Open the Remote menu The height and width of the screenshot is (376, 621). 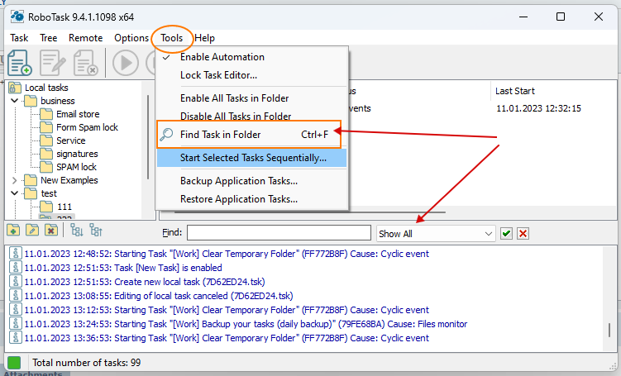tap(85, 38)
